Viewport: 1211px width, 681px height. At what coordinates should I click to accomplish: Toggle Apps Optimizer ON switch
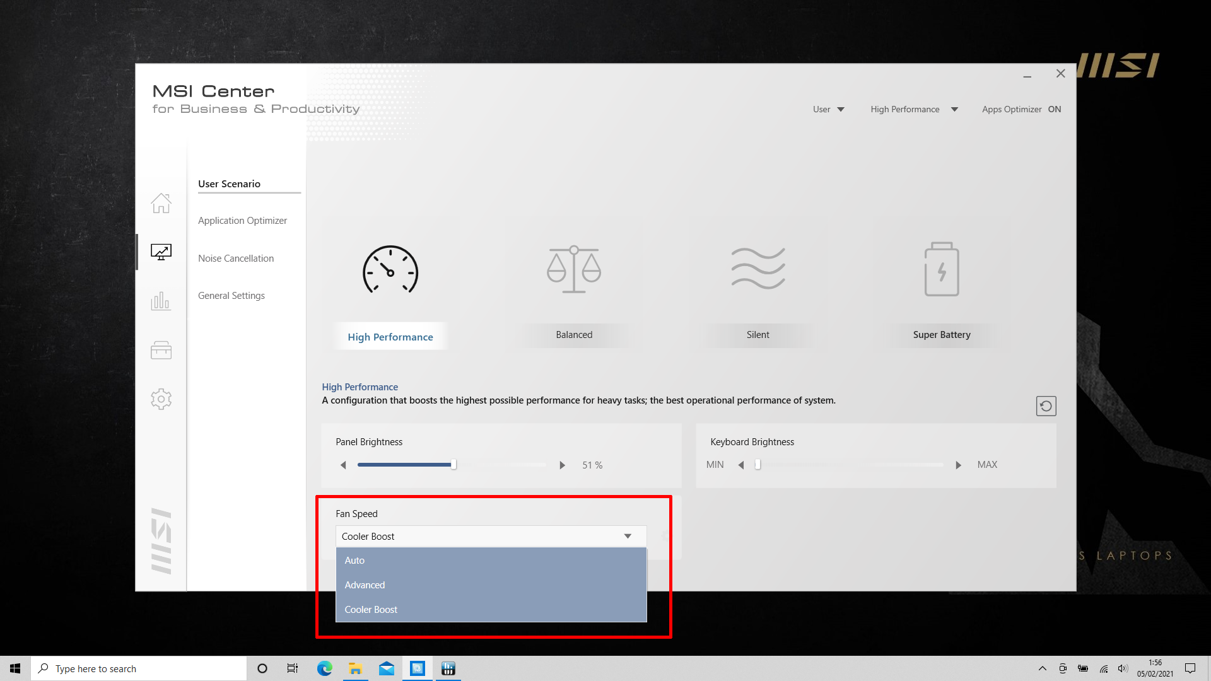click(1054, 109)
